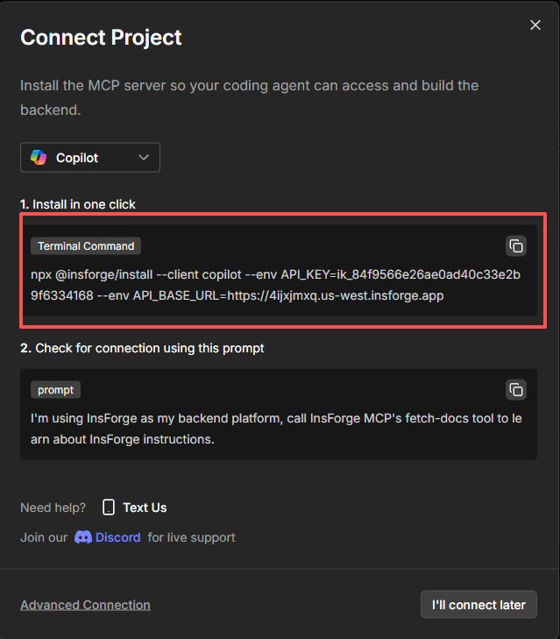This screenshot has width=560, height=639.
Task: Open the Advanced Connection link
Action: (85, 605)
